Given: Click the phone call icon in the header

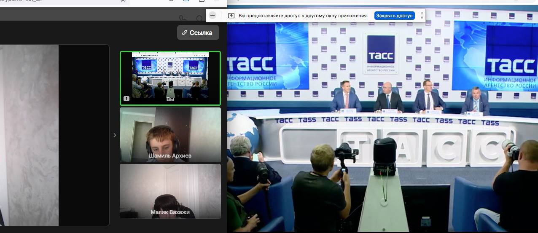Looking at the screenshot, I should [x=182, y=19].
